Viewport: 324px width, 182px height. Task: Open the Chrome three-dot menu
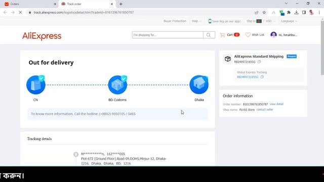click(x=319, y=12)
